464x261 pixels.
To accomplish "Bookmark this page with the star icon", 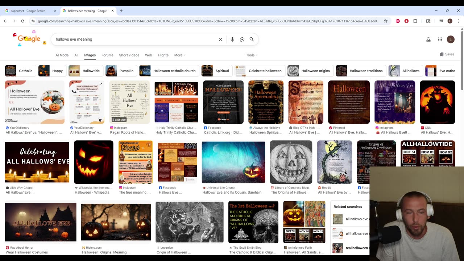I will point(386,21).
